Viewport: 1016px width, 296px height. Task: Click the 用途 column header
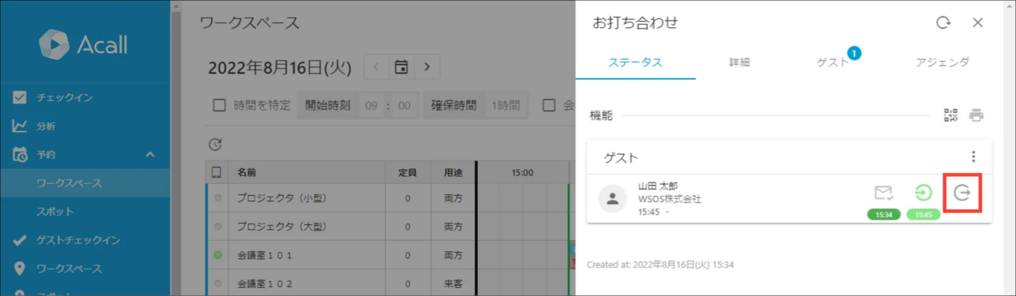click(x=453, y=173)
